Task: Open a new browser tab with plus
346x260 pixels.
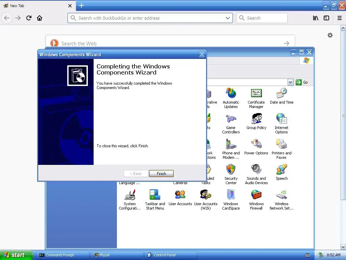Action: [81, 5]
